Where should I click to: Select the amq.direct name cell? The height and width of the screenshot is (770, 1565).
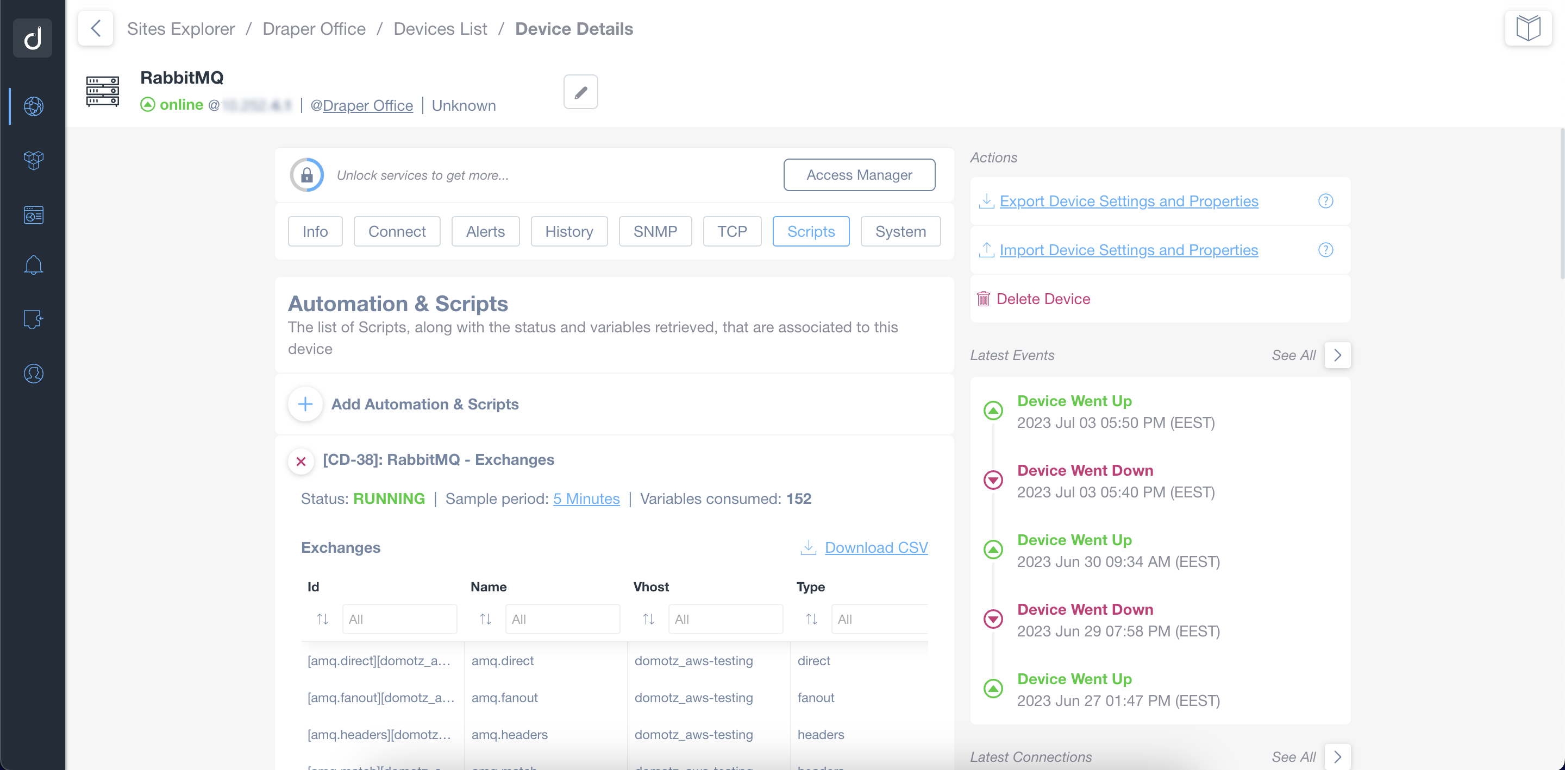[503, 660]
